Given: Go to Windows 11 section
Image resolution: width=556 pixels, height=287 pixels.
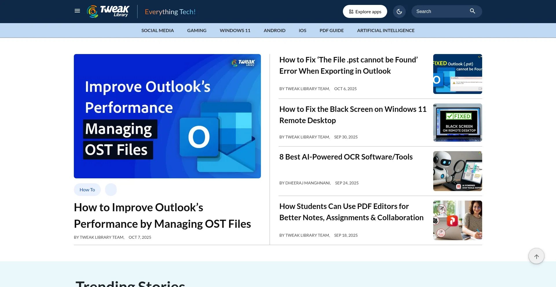Looking at the screenshot, I should (235, 30).
